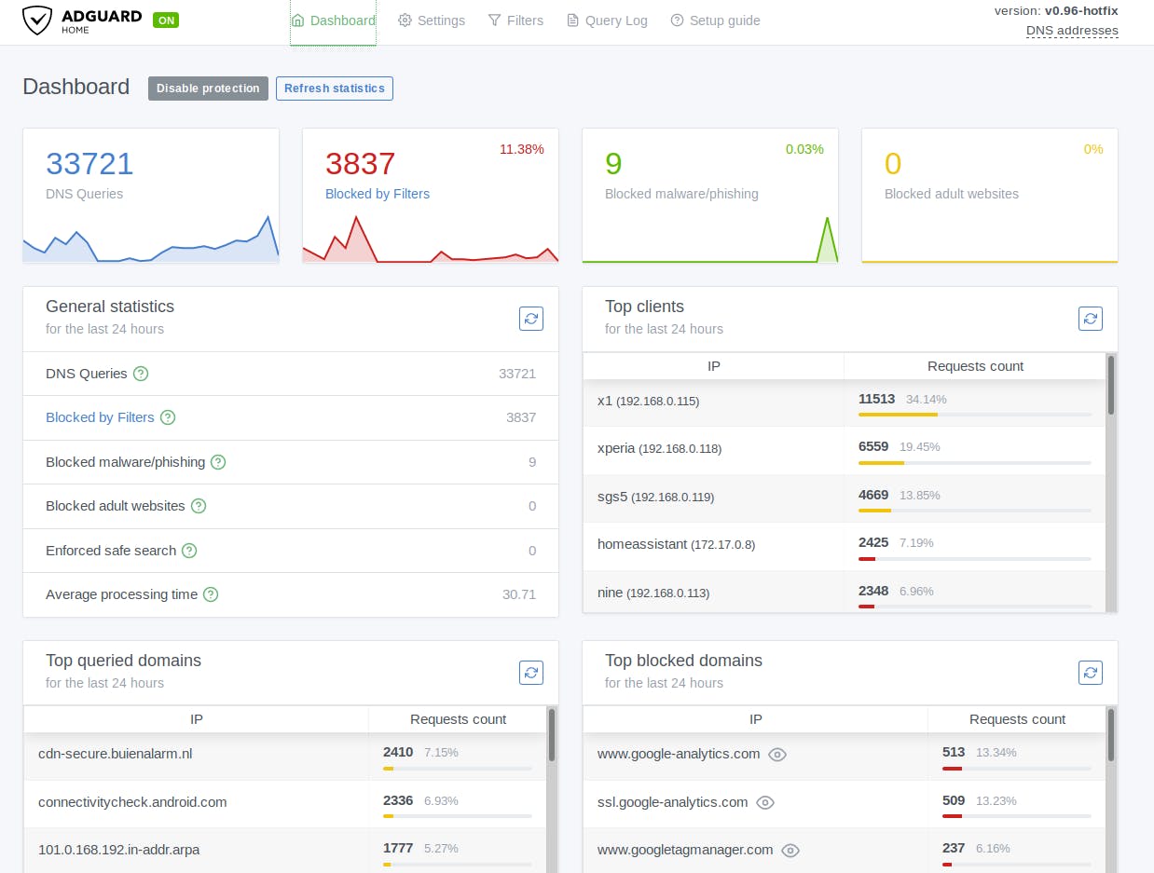Image resolution: width=1154 pixels, height=873 pixels.
Task: Open the Query Log from top navigation
Action: coord(572,20)
